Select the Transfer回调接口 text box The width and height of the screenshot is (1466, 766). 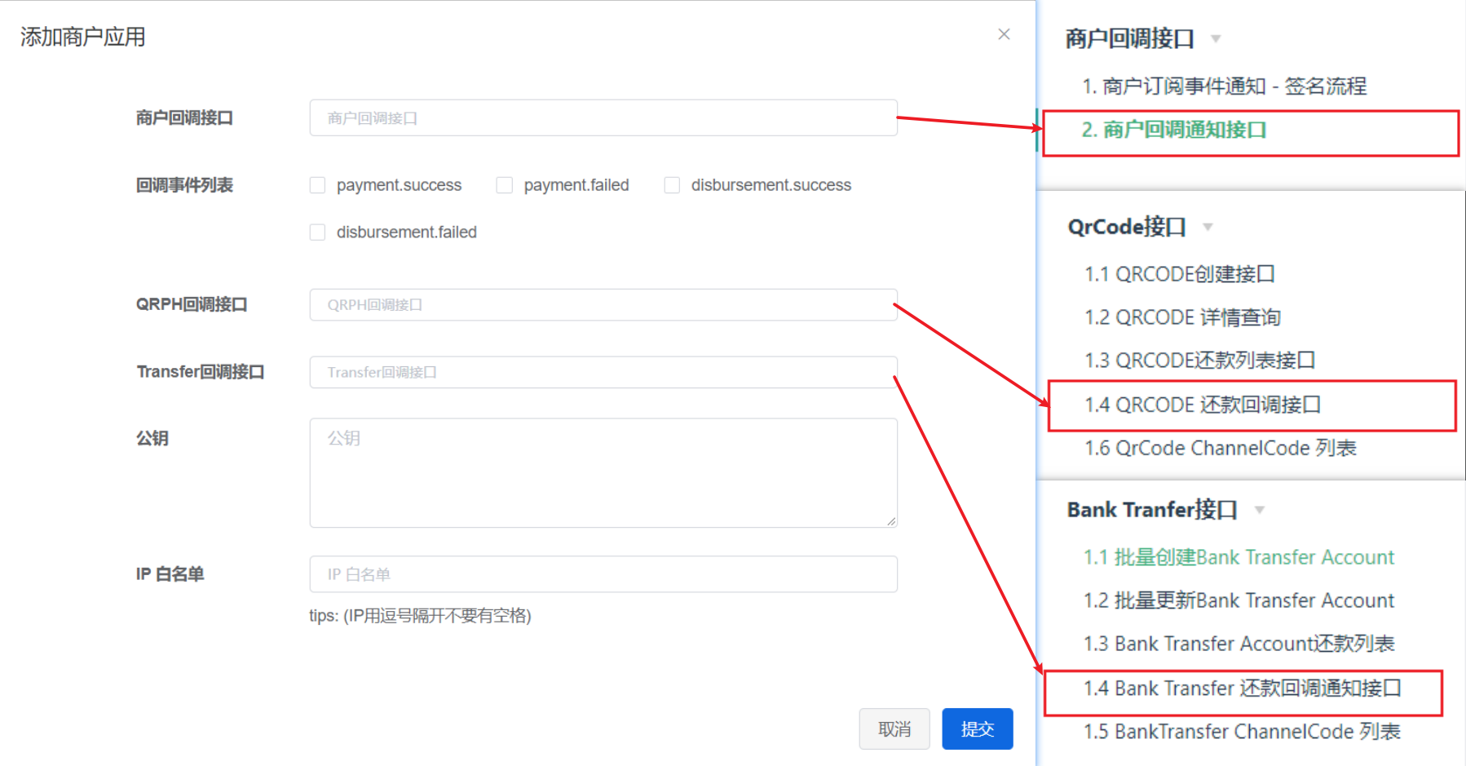click(603, 372)
